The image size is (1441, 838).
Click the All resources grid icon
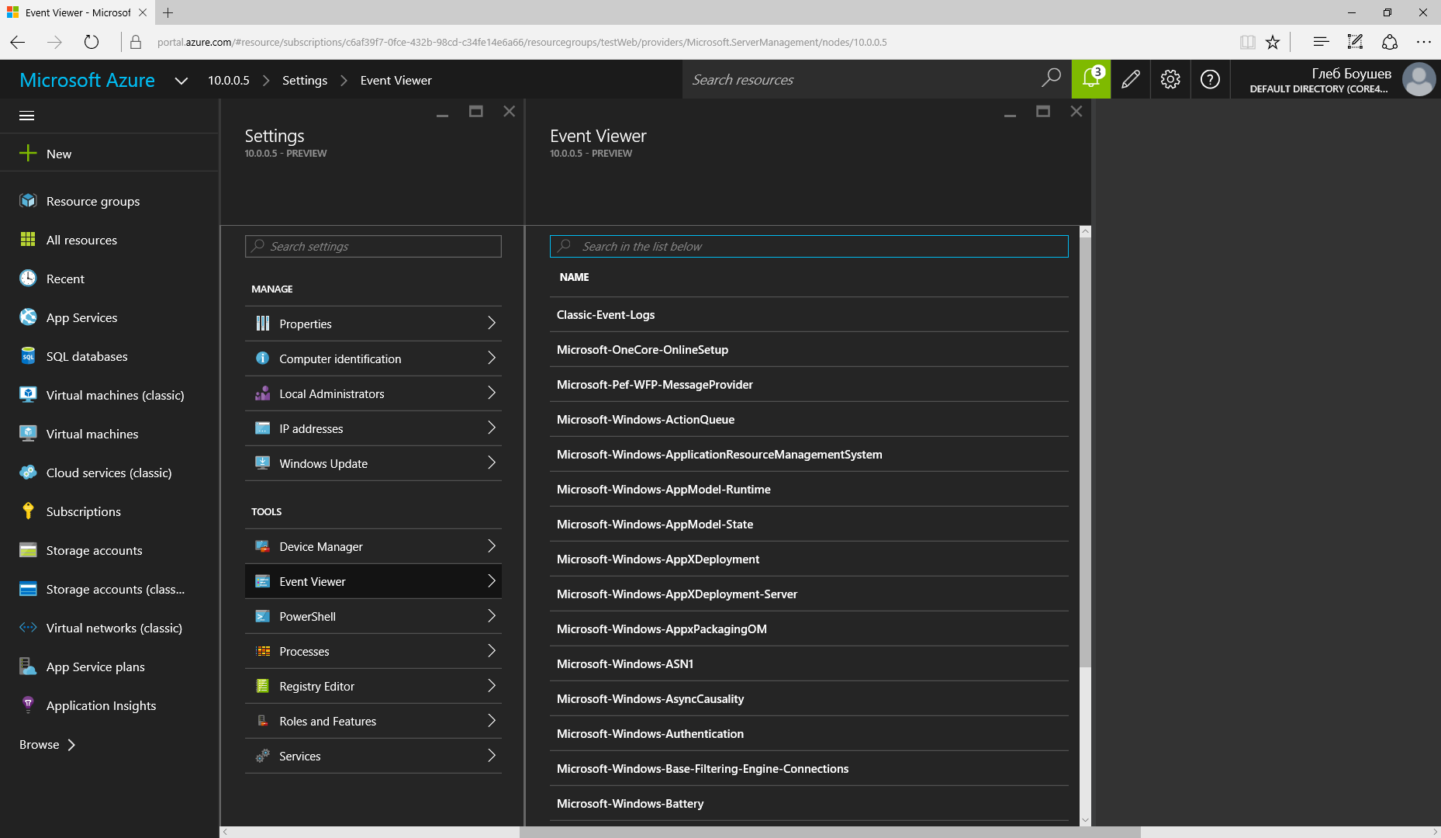click(28, 240)
